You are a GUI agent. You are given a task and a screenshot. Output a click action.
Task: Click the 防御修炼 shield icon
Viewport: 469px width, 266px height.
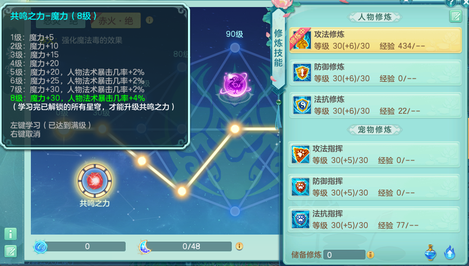coord(302,73)
